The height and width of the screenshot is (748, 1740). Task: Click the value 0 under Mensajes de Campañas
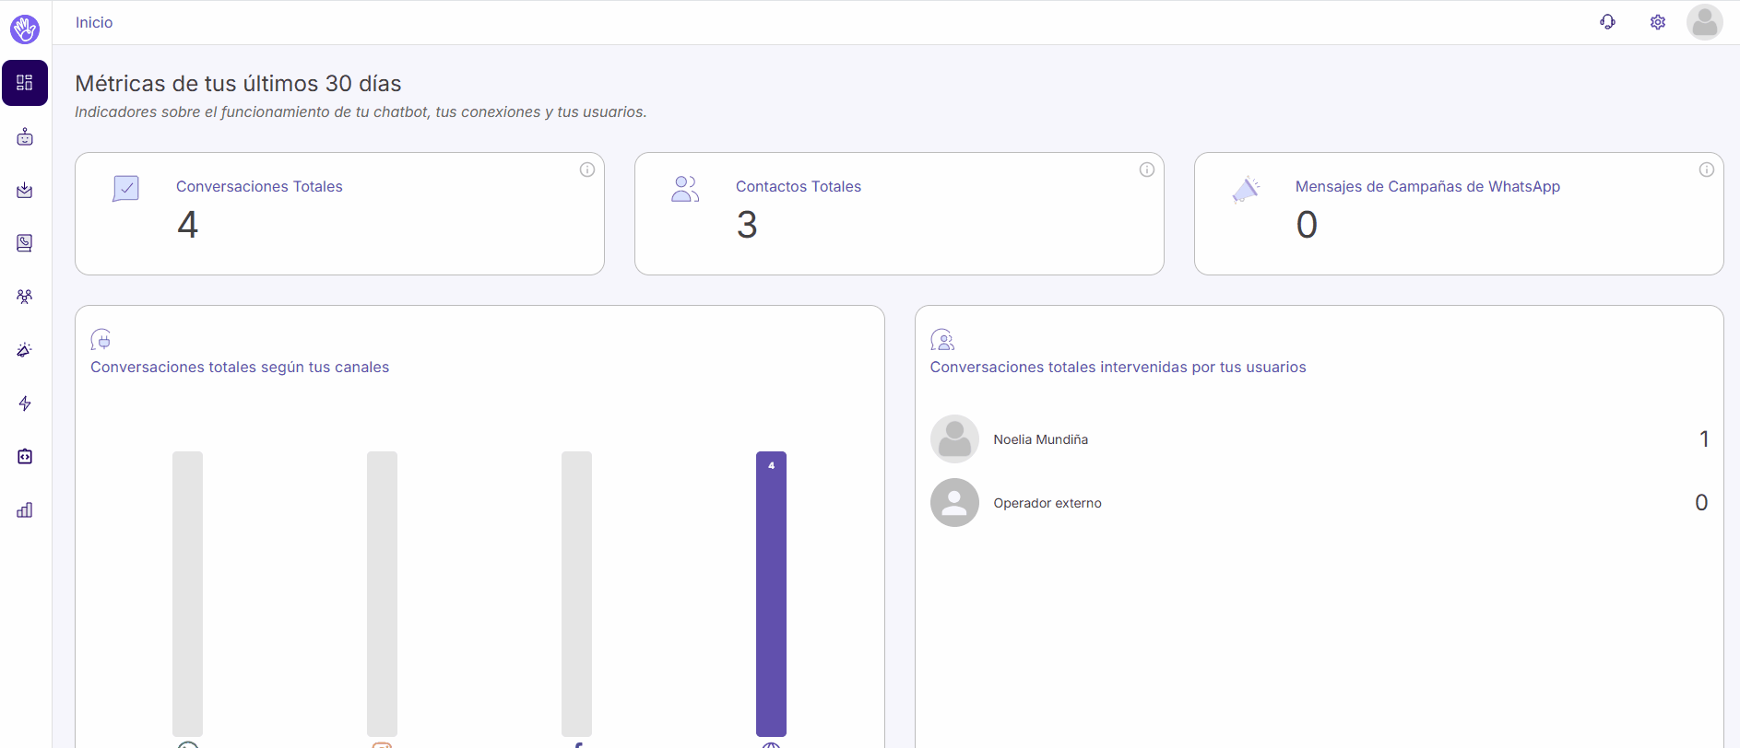(1307, 225)
